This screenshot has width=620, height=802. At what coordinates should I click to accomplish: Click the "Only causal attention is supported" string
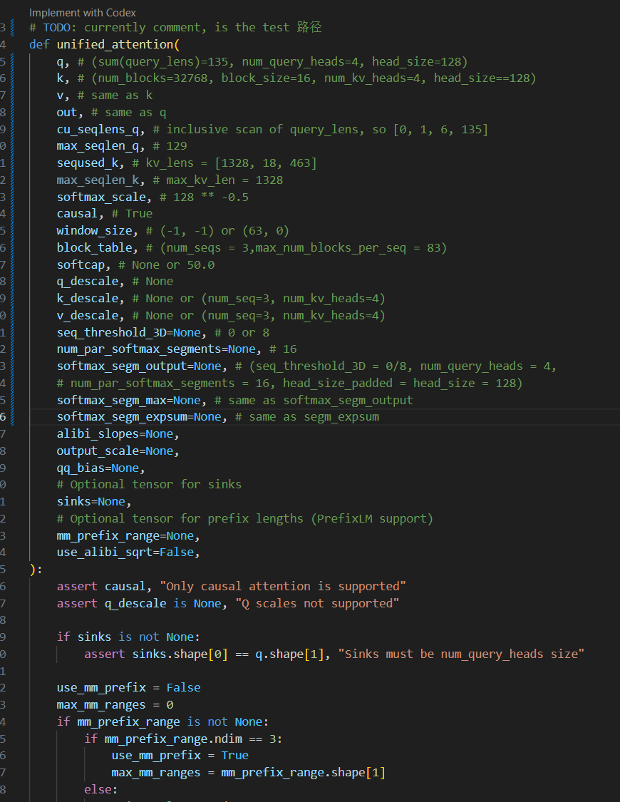tap(283, 586)
